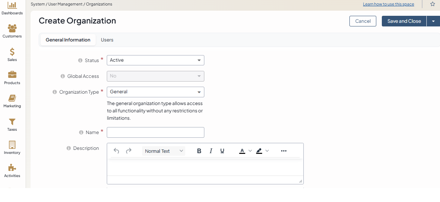Open the Customers sidebar icon

pyautogui.click(x=12, y=28)
